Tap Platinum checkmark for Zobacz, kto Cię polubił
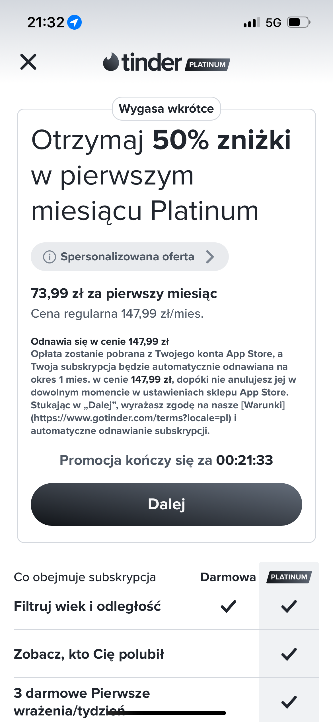 pos(289,654)
